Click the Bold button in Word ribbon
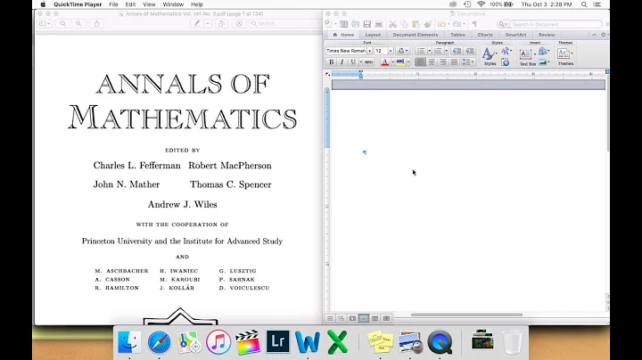Image resolution: width=642 pixels, height=360 pixels. tap(331, 62)
